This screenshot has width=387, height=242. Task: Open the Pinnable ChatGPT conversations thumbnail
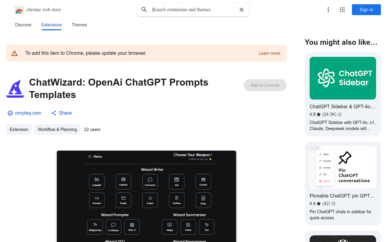pos(343,167)
